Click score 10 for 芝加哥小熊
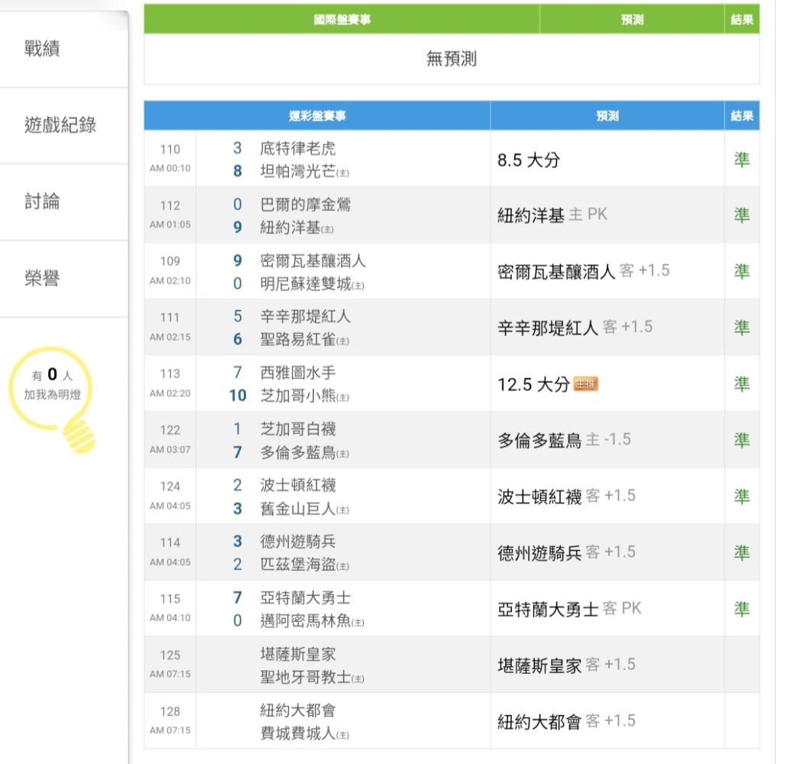The height and width of the screenshot is (764, 800). point(238,396)
